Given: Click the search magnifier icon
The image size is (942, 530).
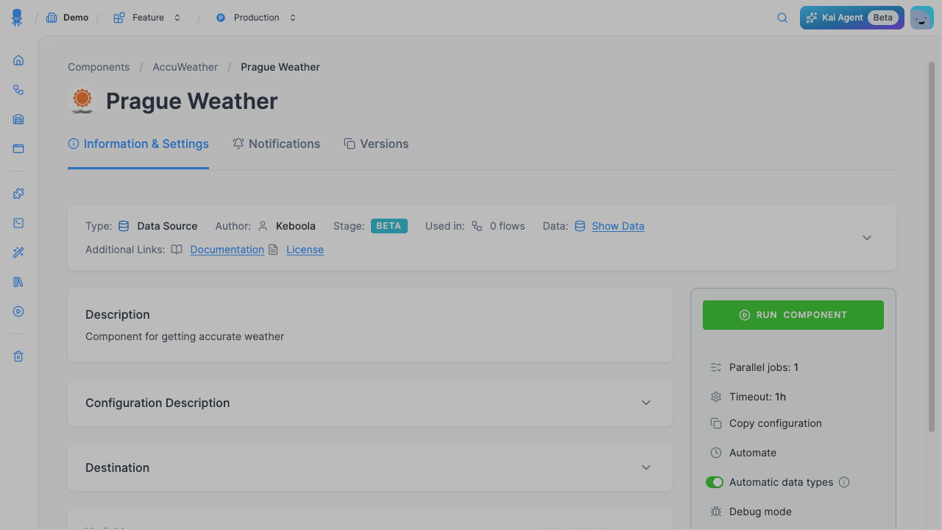Looking at the screenshot, I should click(782, 18).
